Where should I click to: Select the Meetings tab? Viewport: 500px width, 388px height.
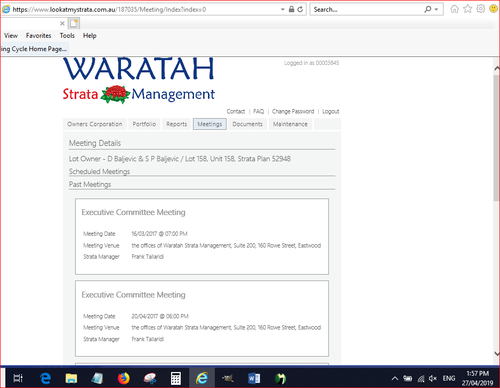210,124
